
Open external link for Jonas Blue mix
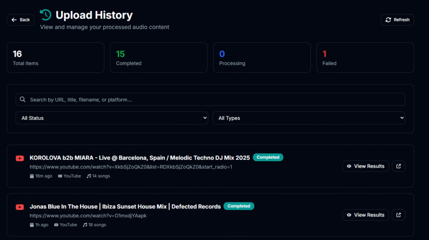[x=398, y=215]
